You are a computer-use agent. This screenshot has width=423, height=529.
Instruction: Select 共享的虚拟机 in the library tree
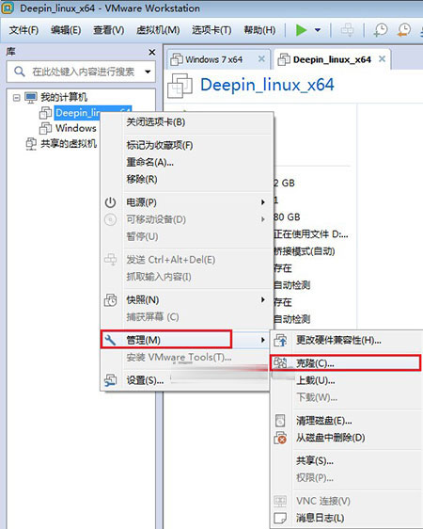pyautogui.click(x=69, y=144)
